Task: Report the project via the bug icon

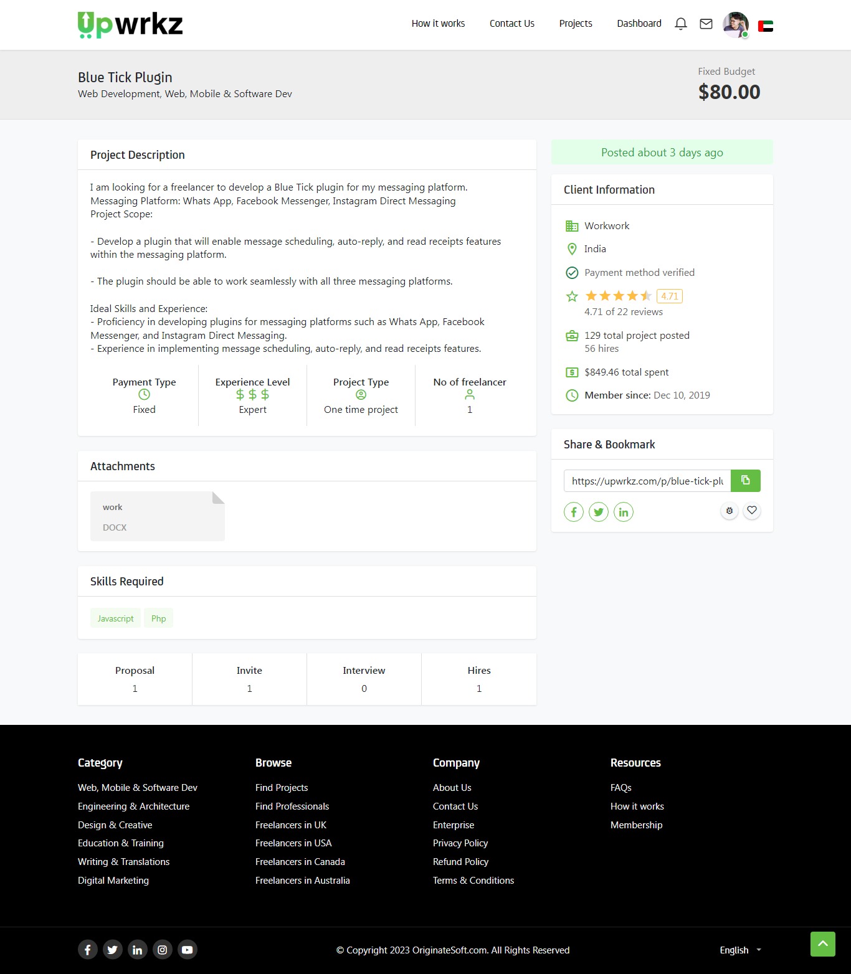Action: (x=729, y=510)
